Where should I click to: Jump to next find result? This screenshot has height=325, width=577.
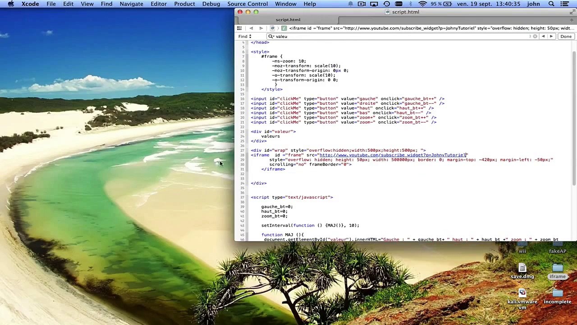point(551,37)
